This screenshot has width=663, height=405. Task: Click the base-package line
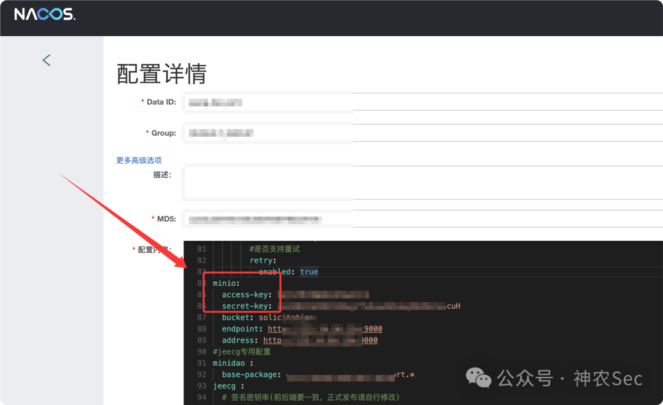(318, 374)
